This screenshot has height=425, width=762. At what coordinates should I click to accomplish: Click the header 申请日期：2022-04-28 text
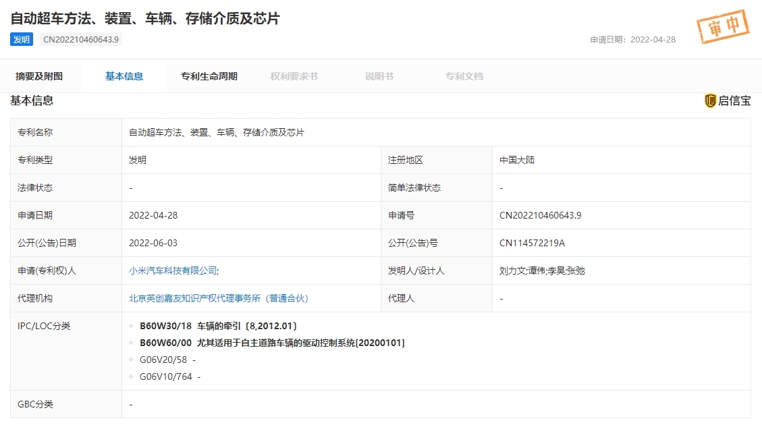[632, 40]
